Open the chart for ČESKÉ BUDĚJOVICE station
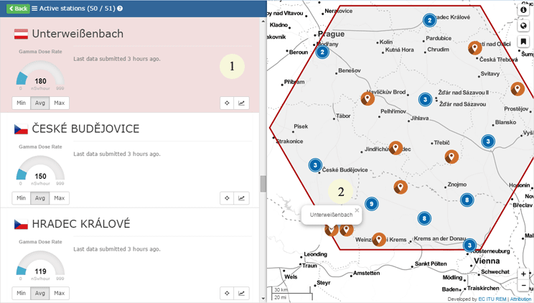The image size is (534, 303). [241, 198]
